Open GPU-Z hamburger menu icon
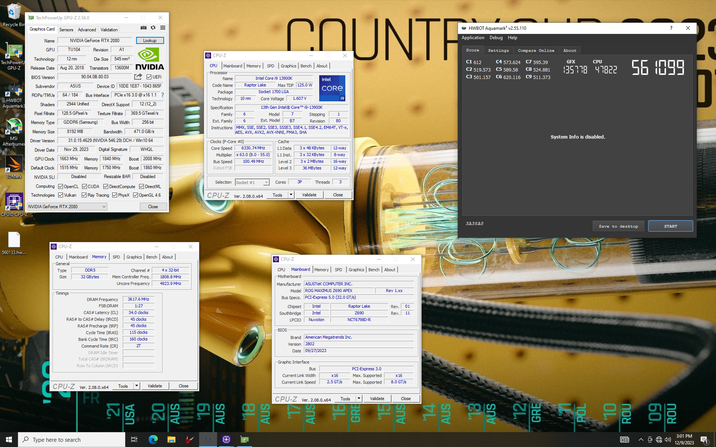This screenshot has width=716, height=447. pyautogui.click(x=163, y=28)
